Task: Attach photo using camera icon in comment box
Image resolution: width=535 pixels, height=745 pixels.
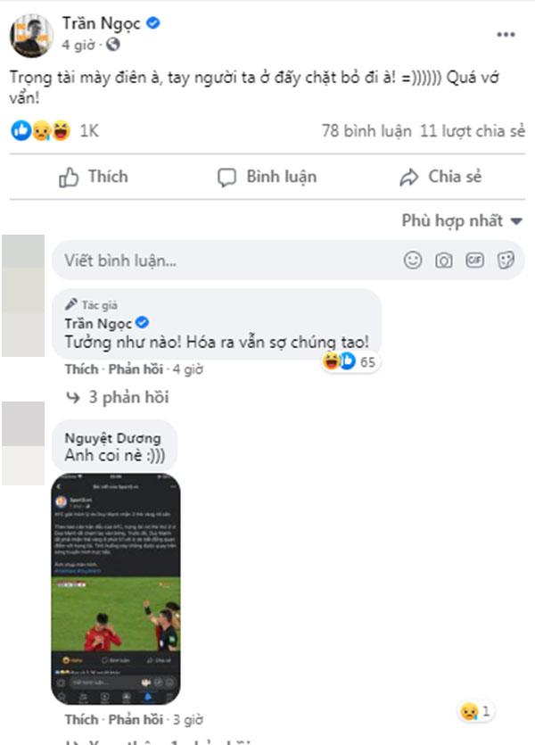Action: (x=443, y=261)
